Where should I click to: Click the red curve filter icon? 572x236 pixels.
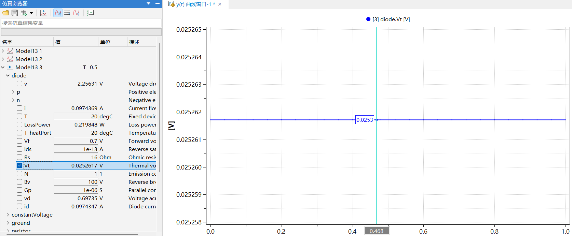click(76, 13)
